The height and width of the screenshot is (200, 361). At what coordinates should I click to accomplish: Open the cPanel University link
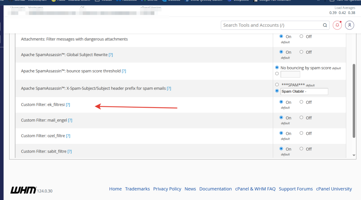pos(334,189)
